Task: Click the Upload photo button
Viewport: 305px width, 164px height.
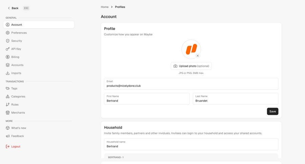Action: (x=191, y=66)
